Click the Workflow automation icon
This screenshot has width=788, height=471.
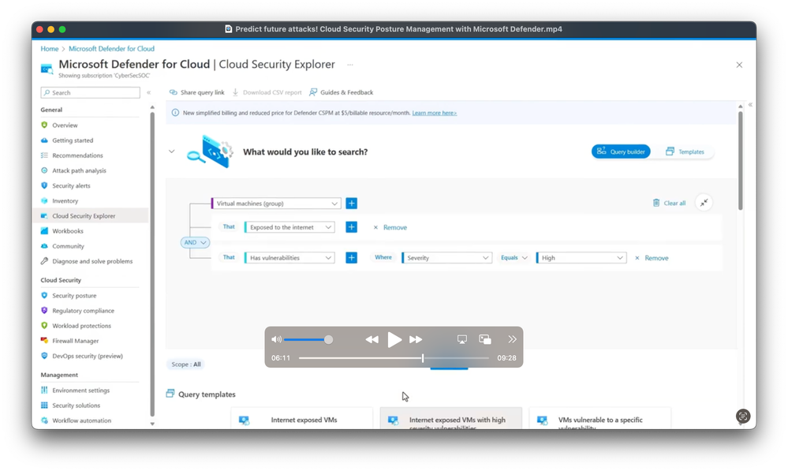pos(44,421)
